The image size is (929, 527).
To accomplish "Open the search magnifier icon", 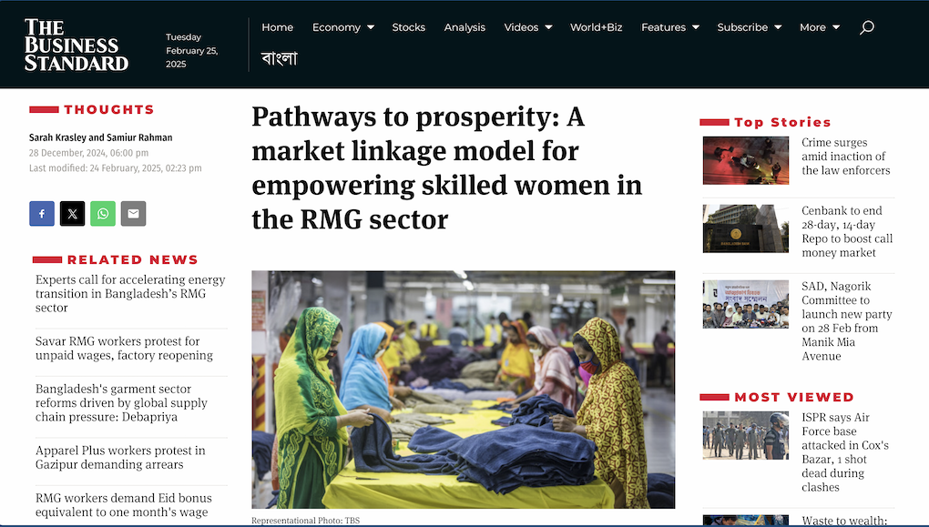I will (867, 27).
